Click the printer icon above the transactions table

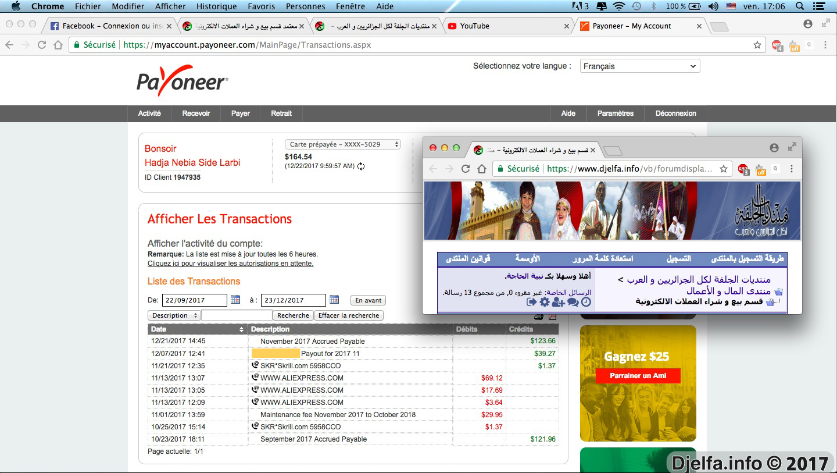[x=538, y=317]
